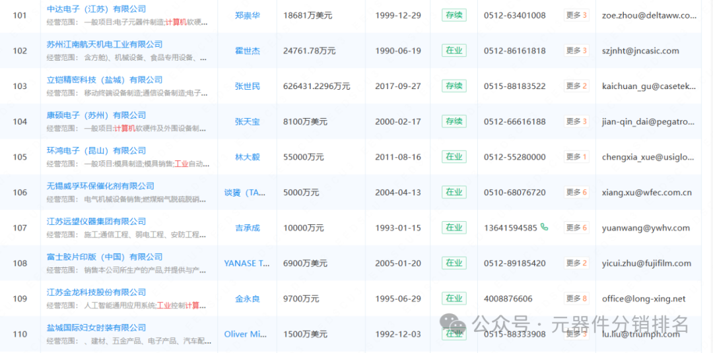
Task: Open legal representative 金永良
Action: tap(248, 299)
